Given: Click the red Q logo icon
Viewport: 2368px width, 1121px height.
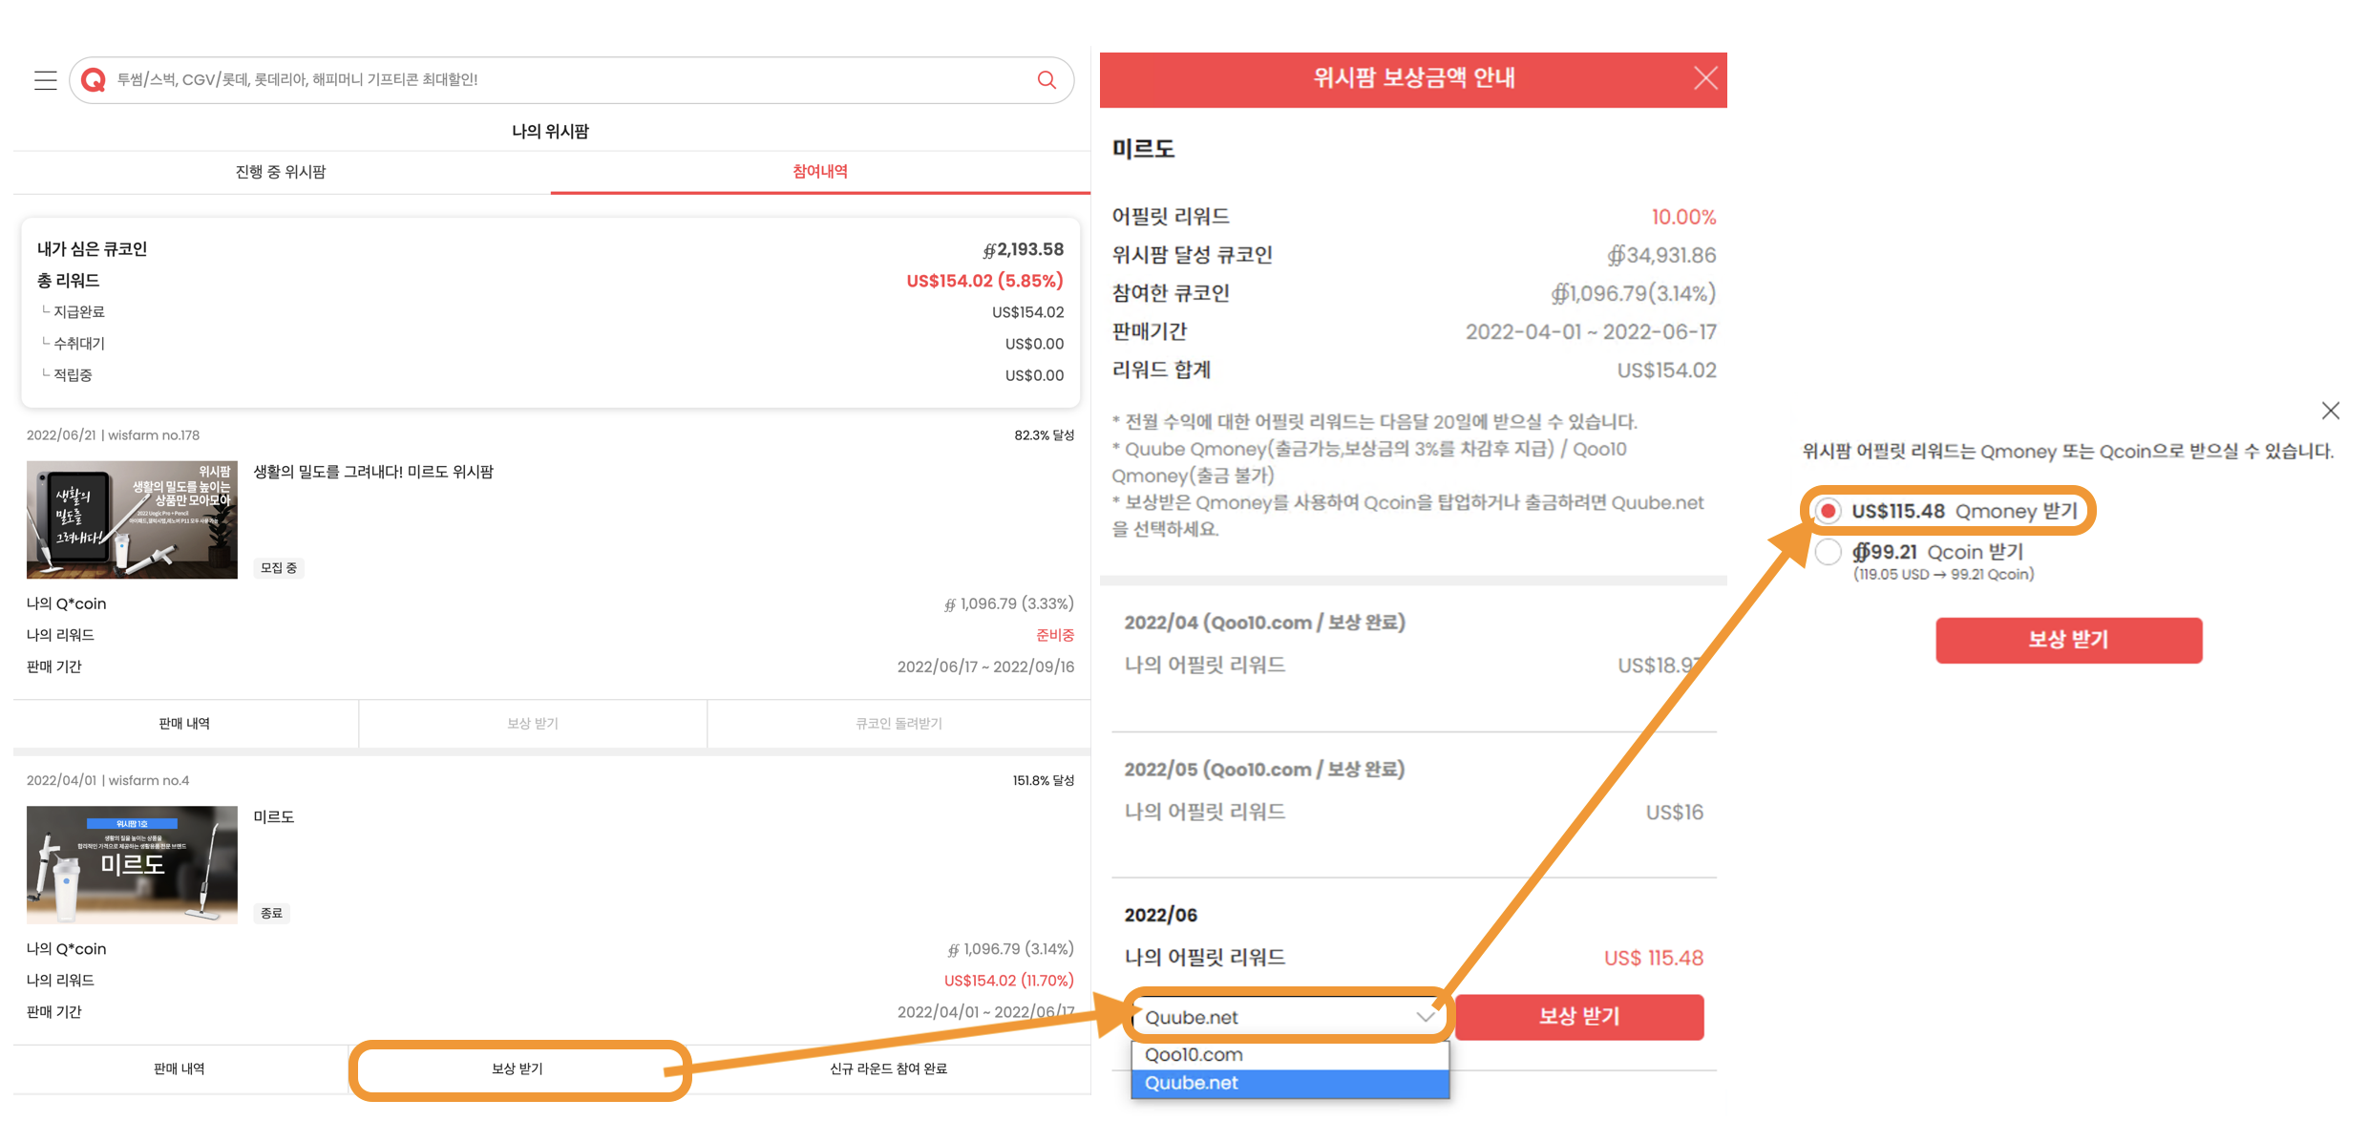Looking at the screenshot, I should (94, 80).
